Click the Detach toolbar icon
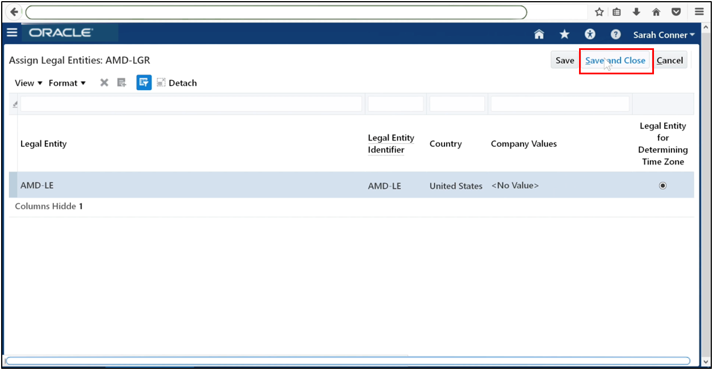Screen dimensions: 713x370 177,82
